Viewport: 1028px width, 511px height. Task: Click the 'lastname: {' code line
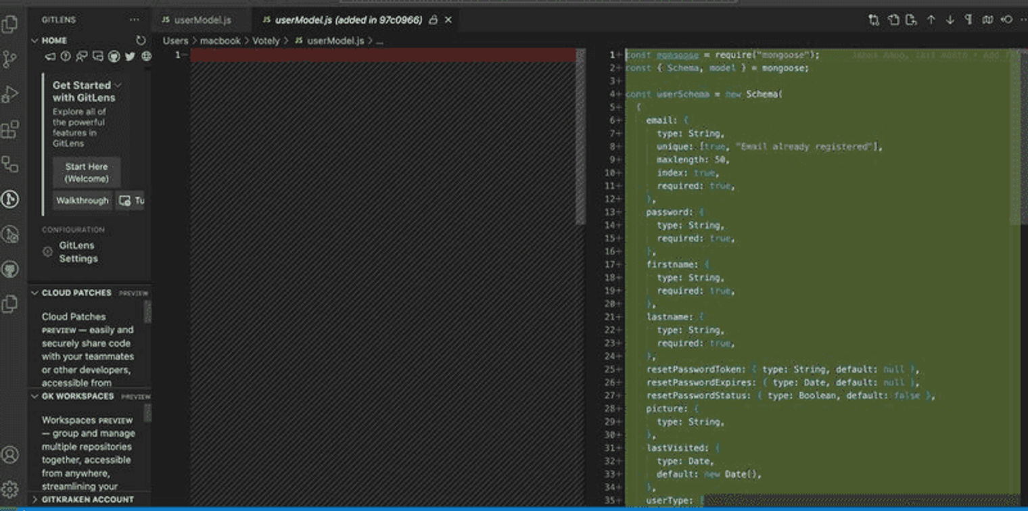(x=675, y=316)
